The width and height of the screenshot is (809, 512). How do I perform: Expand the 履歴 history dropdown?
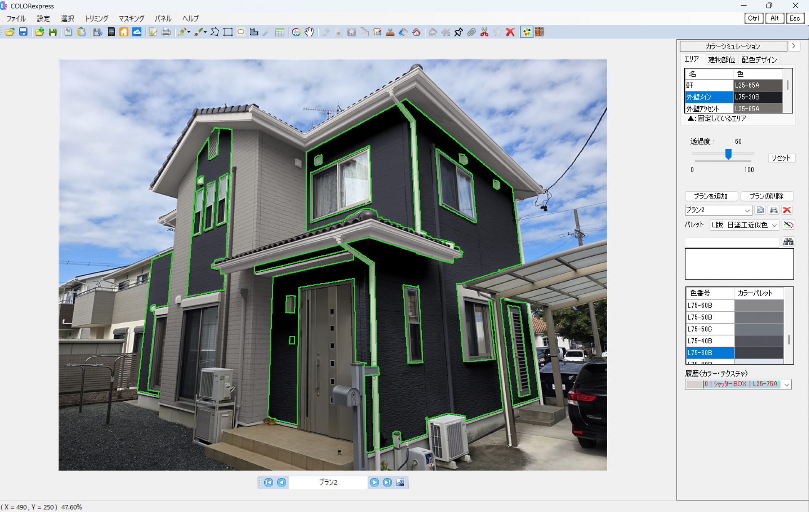786,384
